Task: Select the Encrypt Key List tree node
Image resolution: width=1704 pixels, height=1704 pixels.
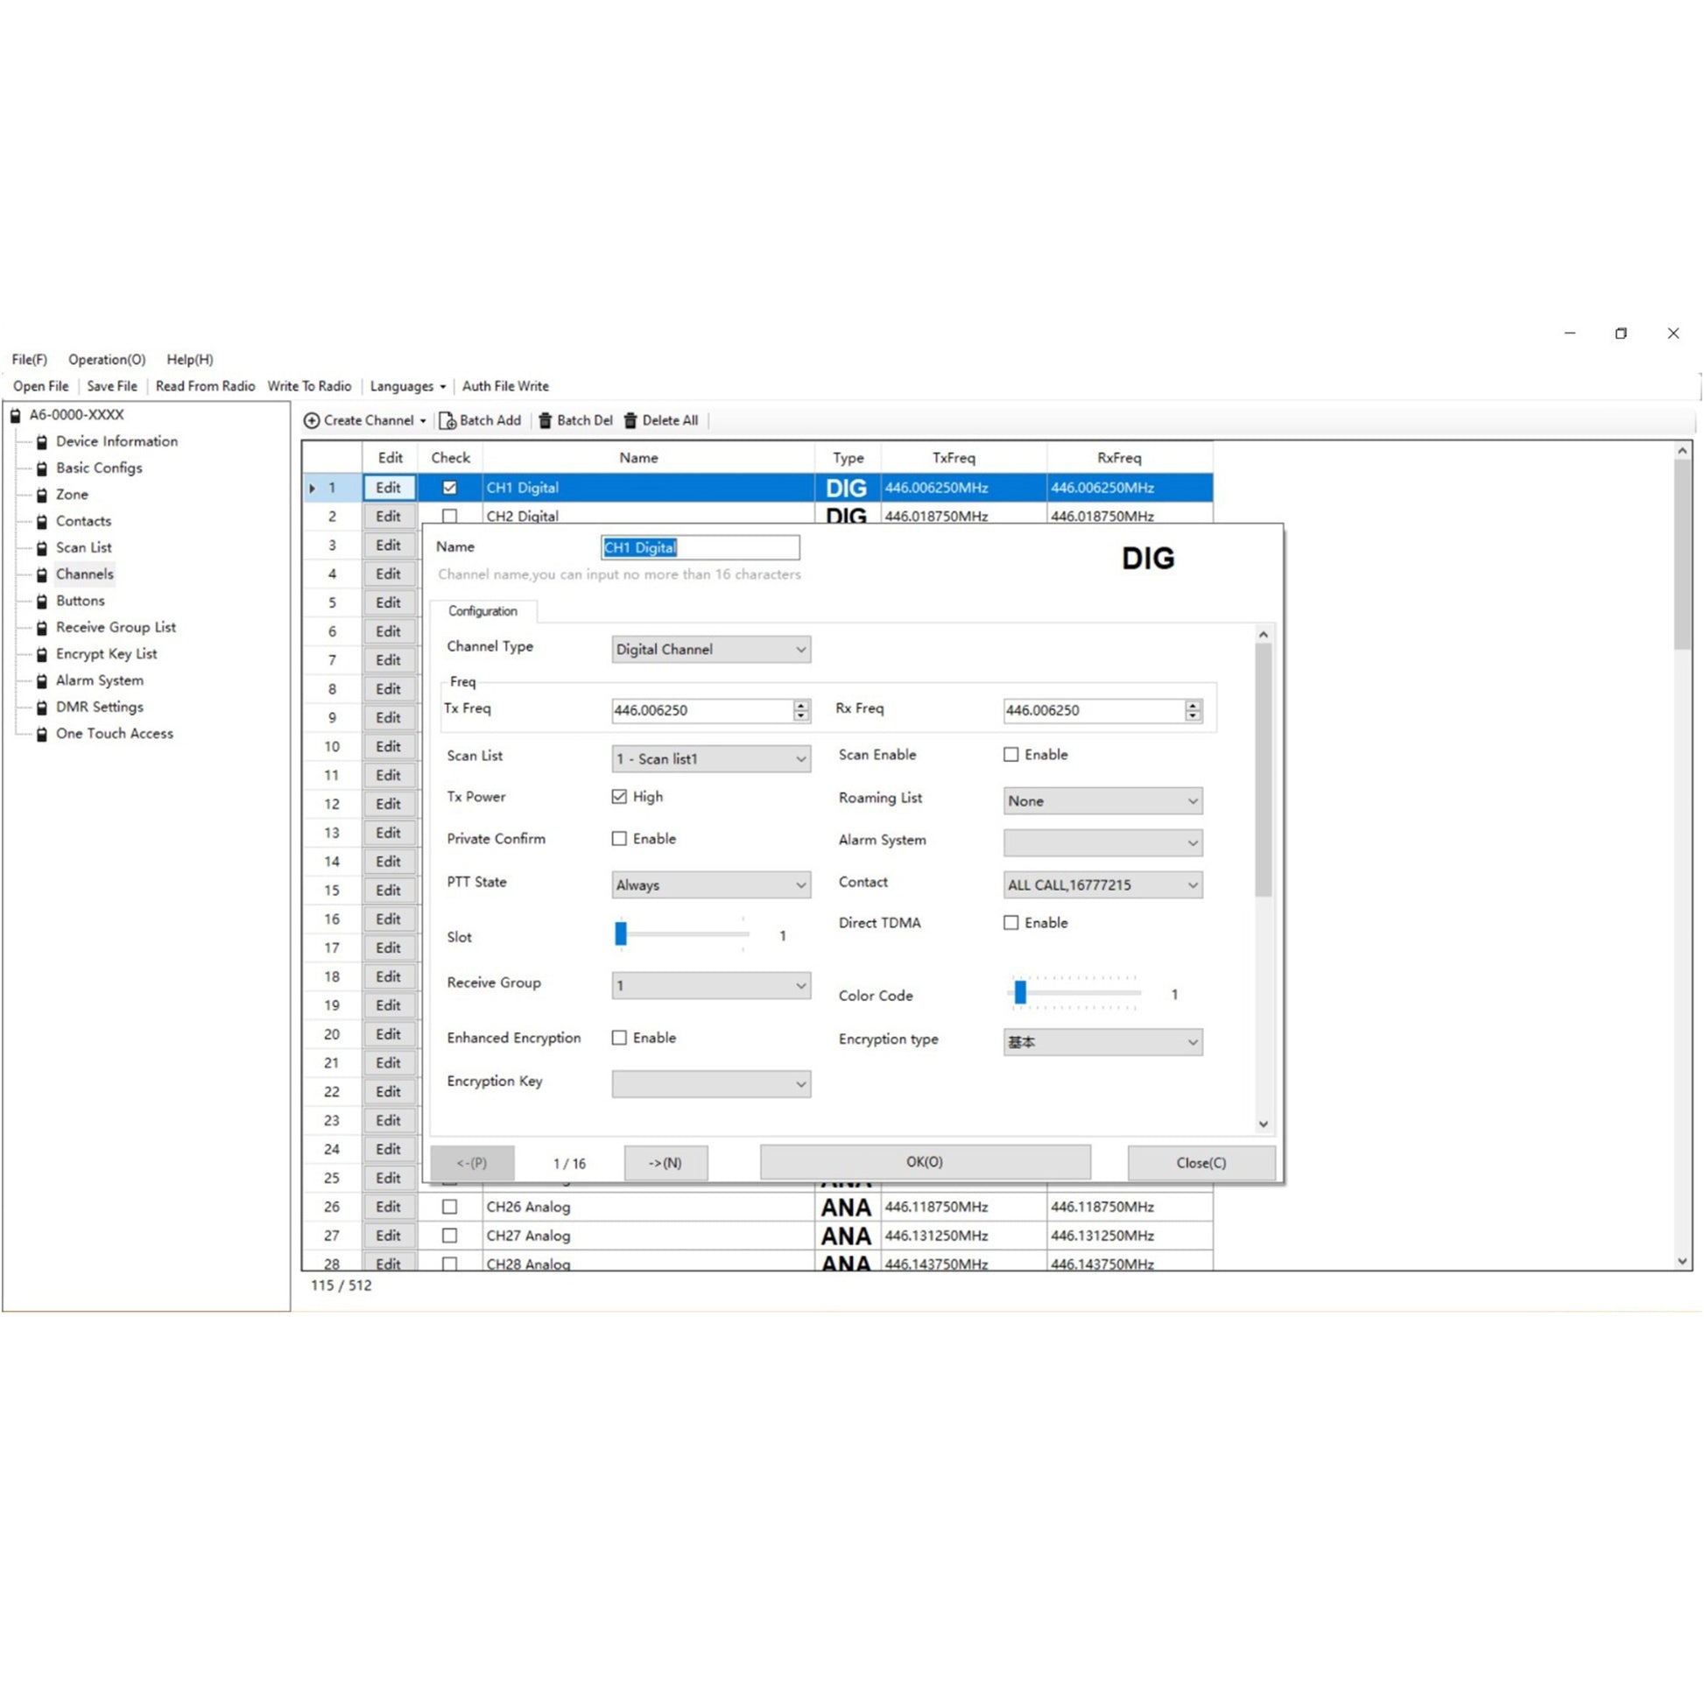Action: 106,653
